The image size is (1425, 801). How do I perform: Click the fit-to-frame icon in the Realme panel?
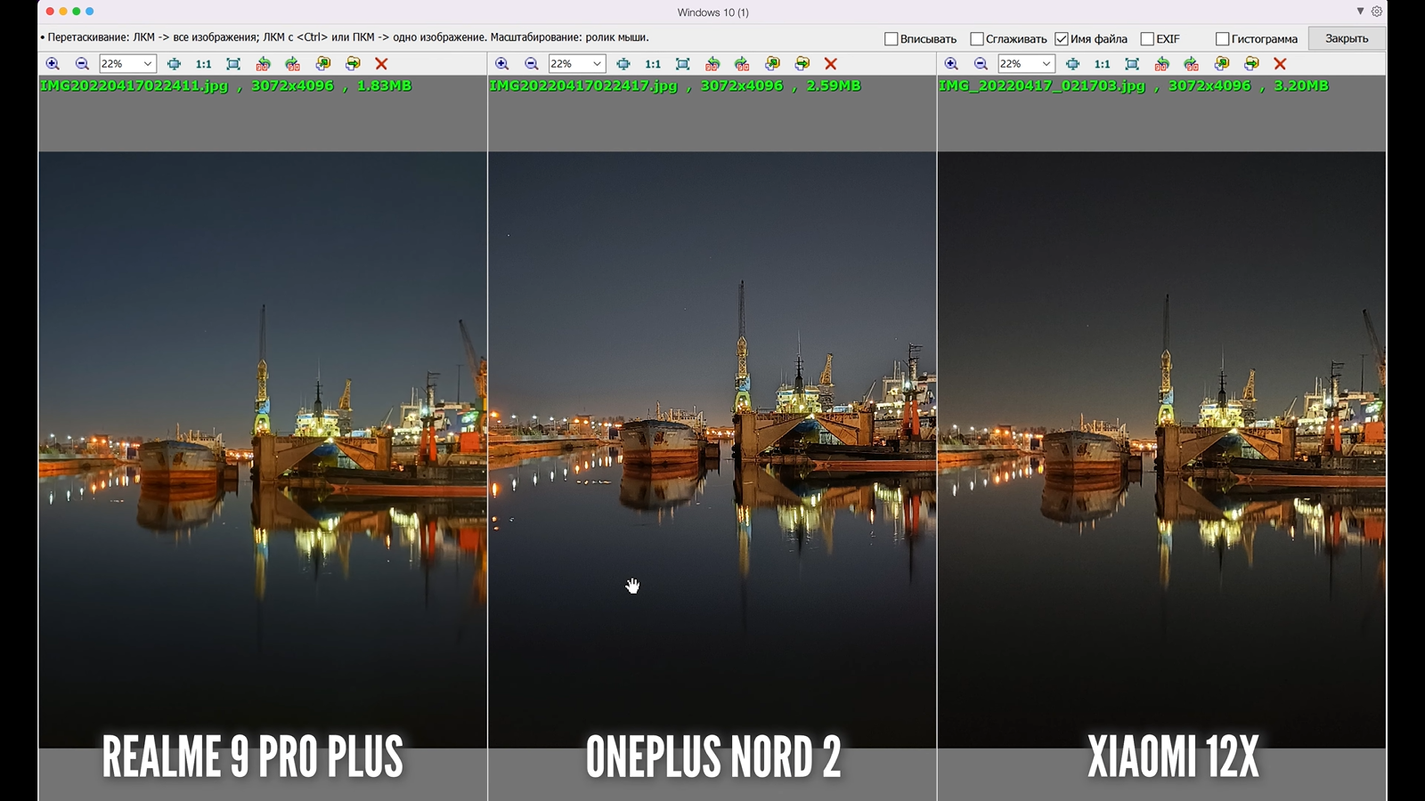pyautogui.click(x=233, y=64)
